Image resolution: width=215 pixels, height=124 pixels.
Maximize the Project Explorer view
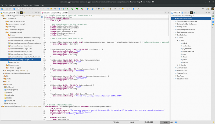(39, 13)
